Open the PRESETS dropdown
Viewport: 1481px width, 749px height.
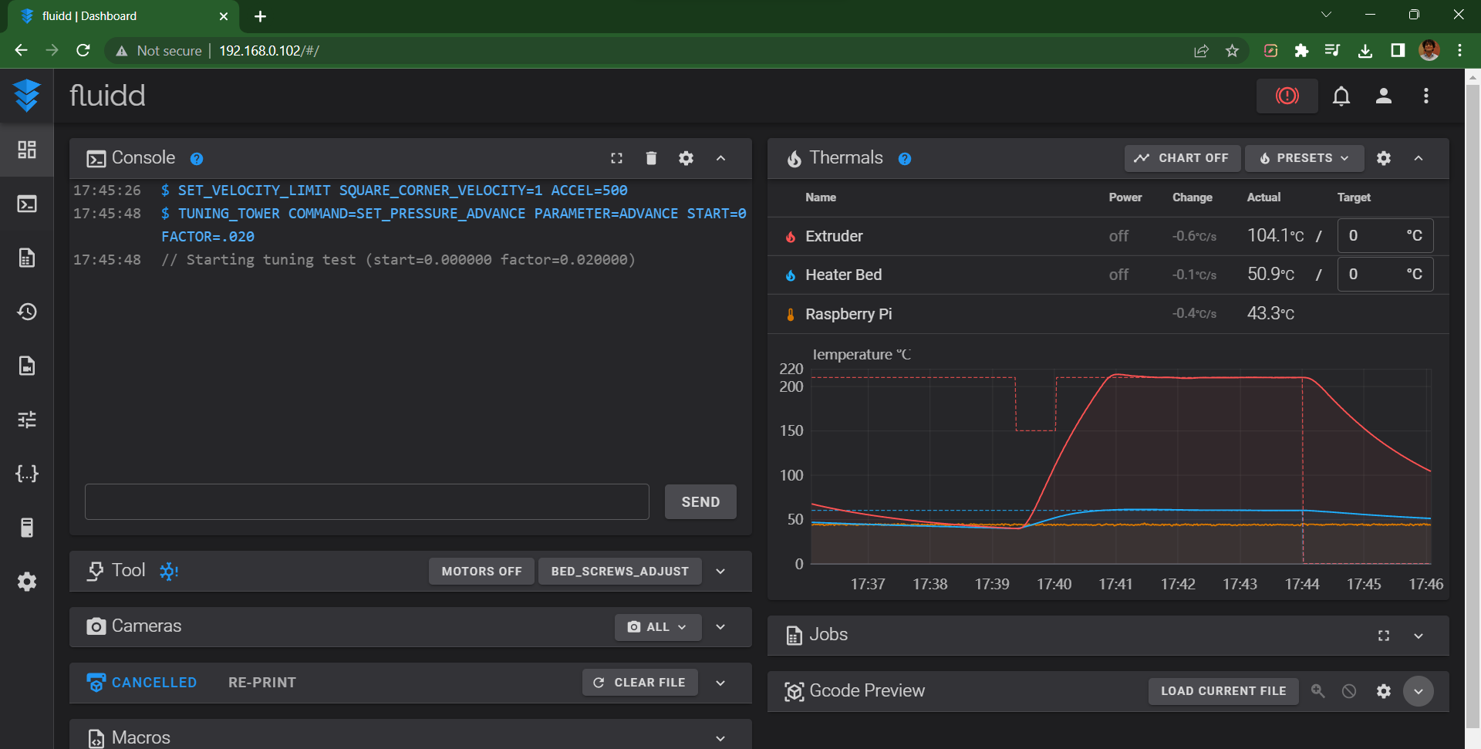(1304, 158)
